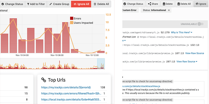Open the Why is This Here? dropdown
Screen dimensions: 209x104
click(182, 32)
